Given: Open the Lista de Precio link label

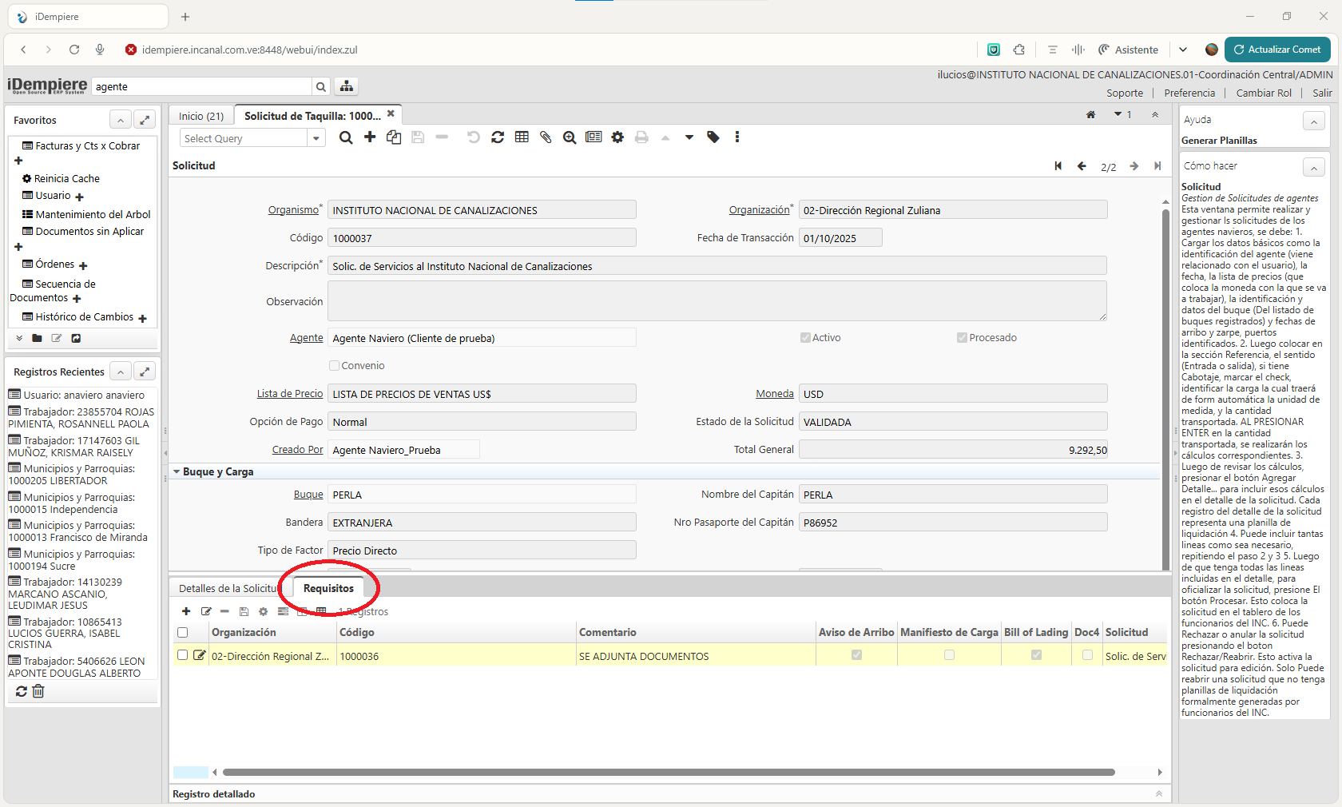Looking at the screenshot, I should click(x=290, y=394).
